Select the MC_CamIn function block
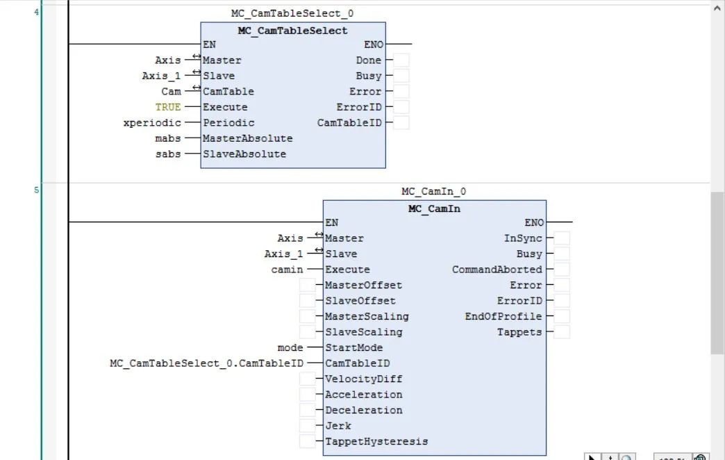 (435, 208)
